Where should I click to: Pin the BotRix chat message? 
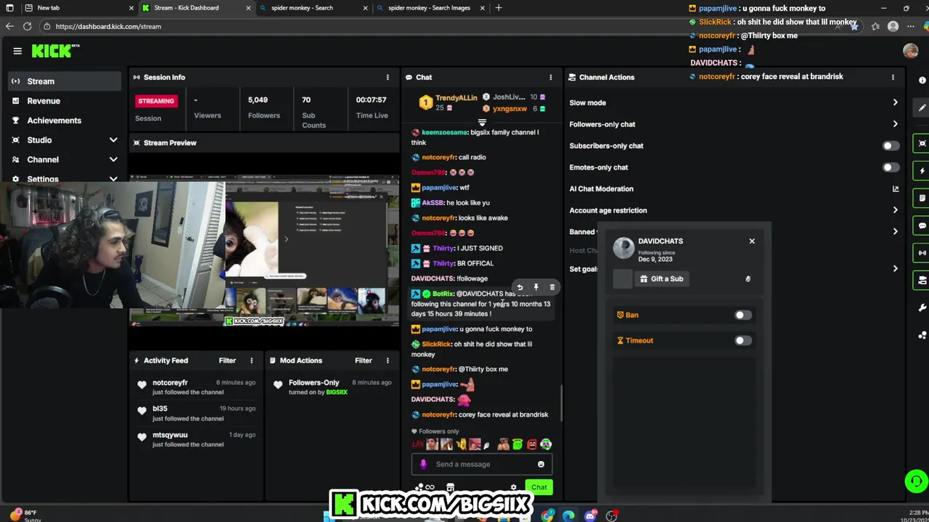pos(536,288)
